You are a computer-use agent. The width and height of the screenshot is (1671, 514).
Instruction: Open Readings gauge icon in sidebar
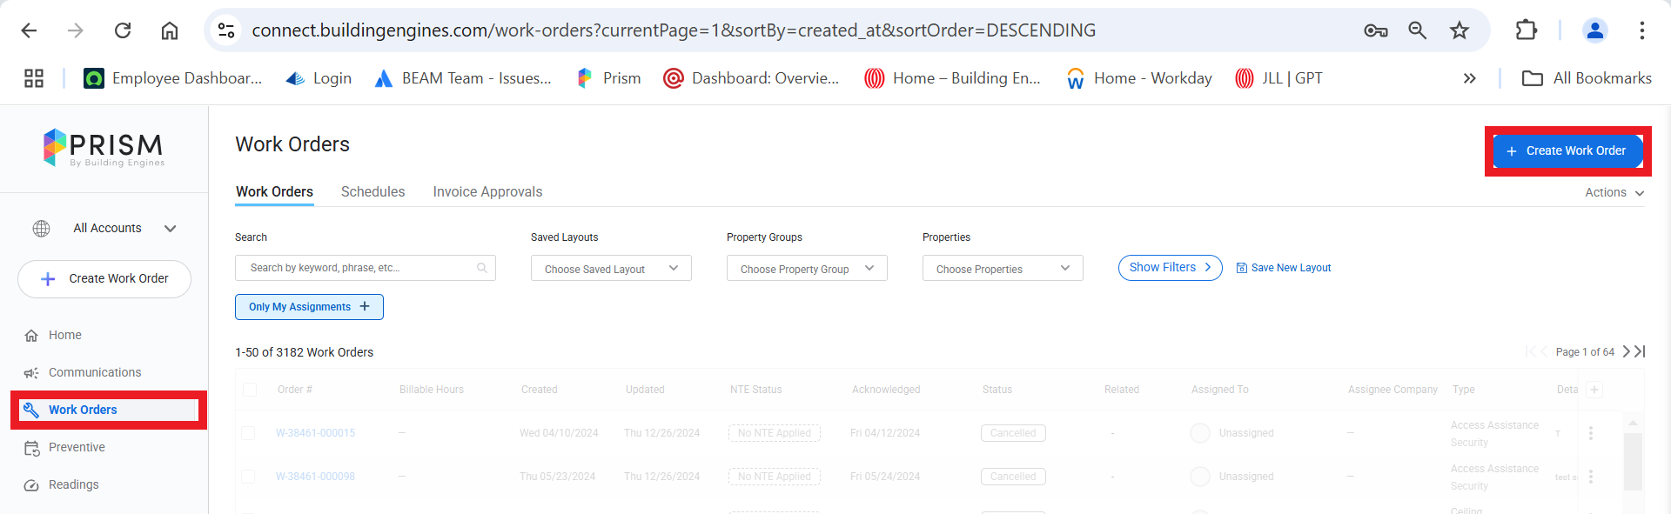pos(31,485)
